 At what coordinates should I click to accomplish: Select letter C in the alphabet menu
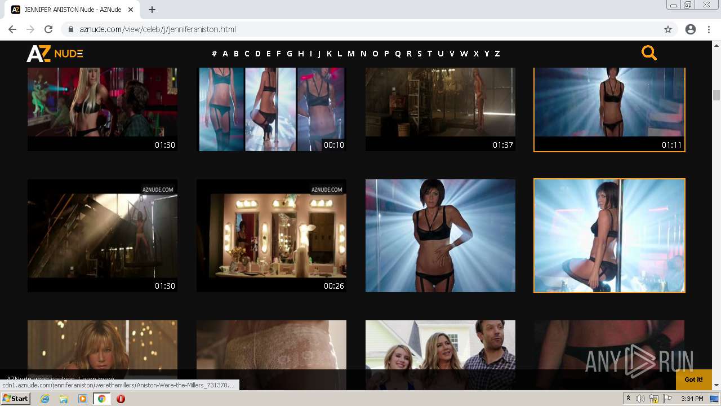[x=247, y=54]
